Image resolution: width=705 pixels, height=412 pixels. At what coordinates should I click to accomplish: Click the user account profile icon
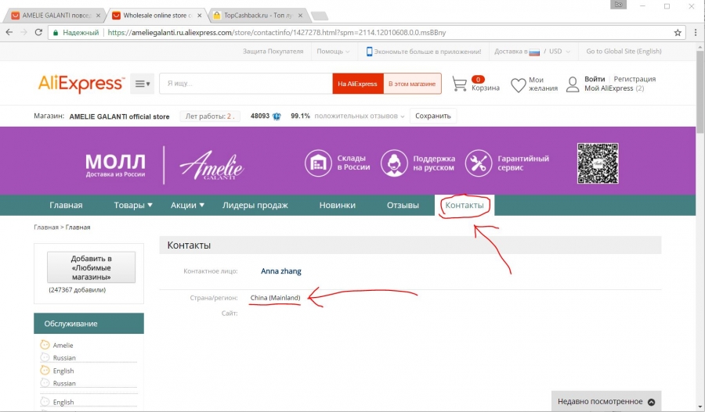pos(573,84)
